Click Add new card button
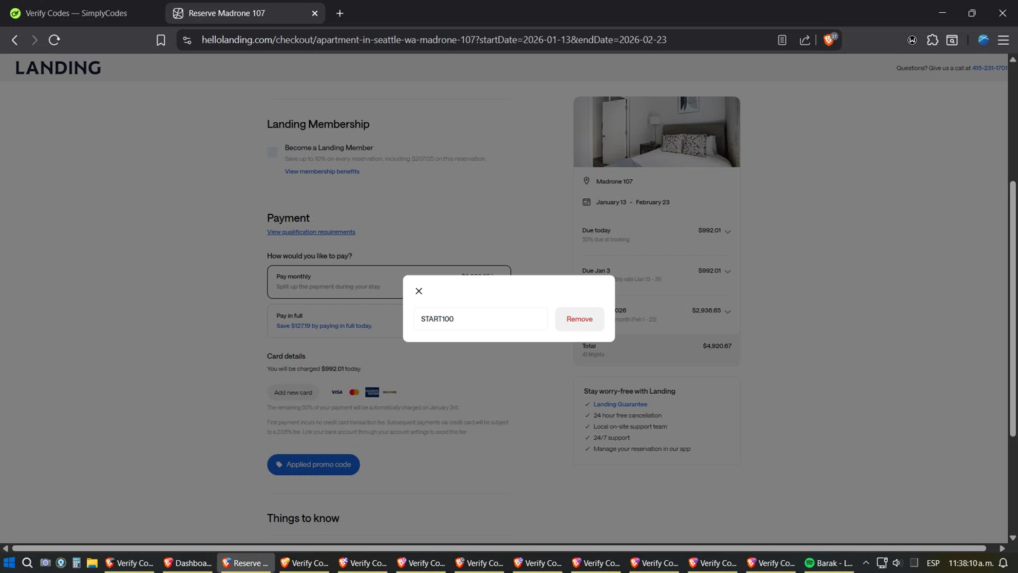Screen dimensions: 1018x573 pos(293,392)
